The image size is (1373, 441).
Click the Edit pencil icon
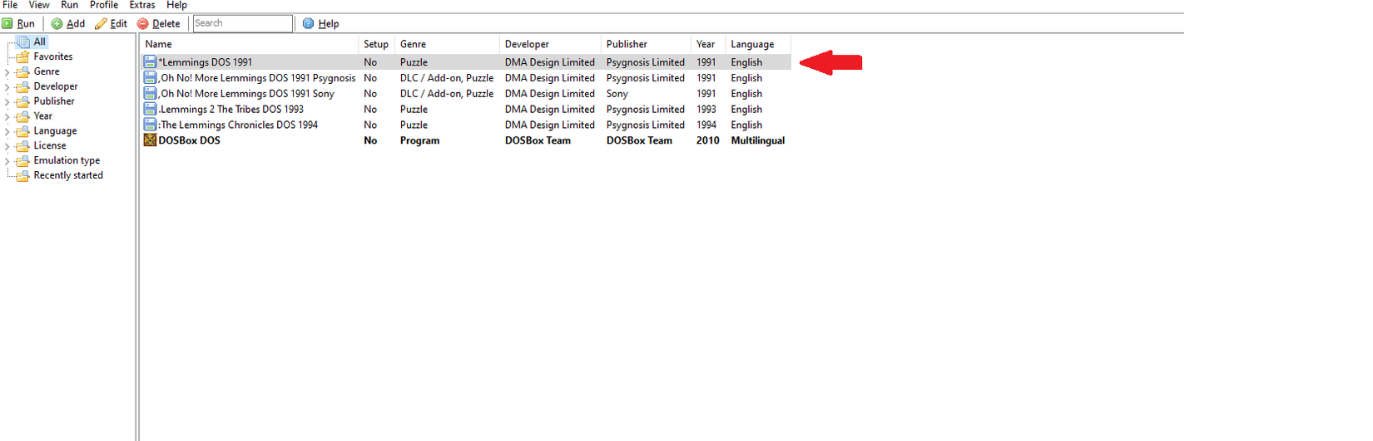(x=101, y=24)
